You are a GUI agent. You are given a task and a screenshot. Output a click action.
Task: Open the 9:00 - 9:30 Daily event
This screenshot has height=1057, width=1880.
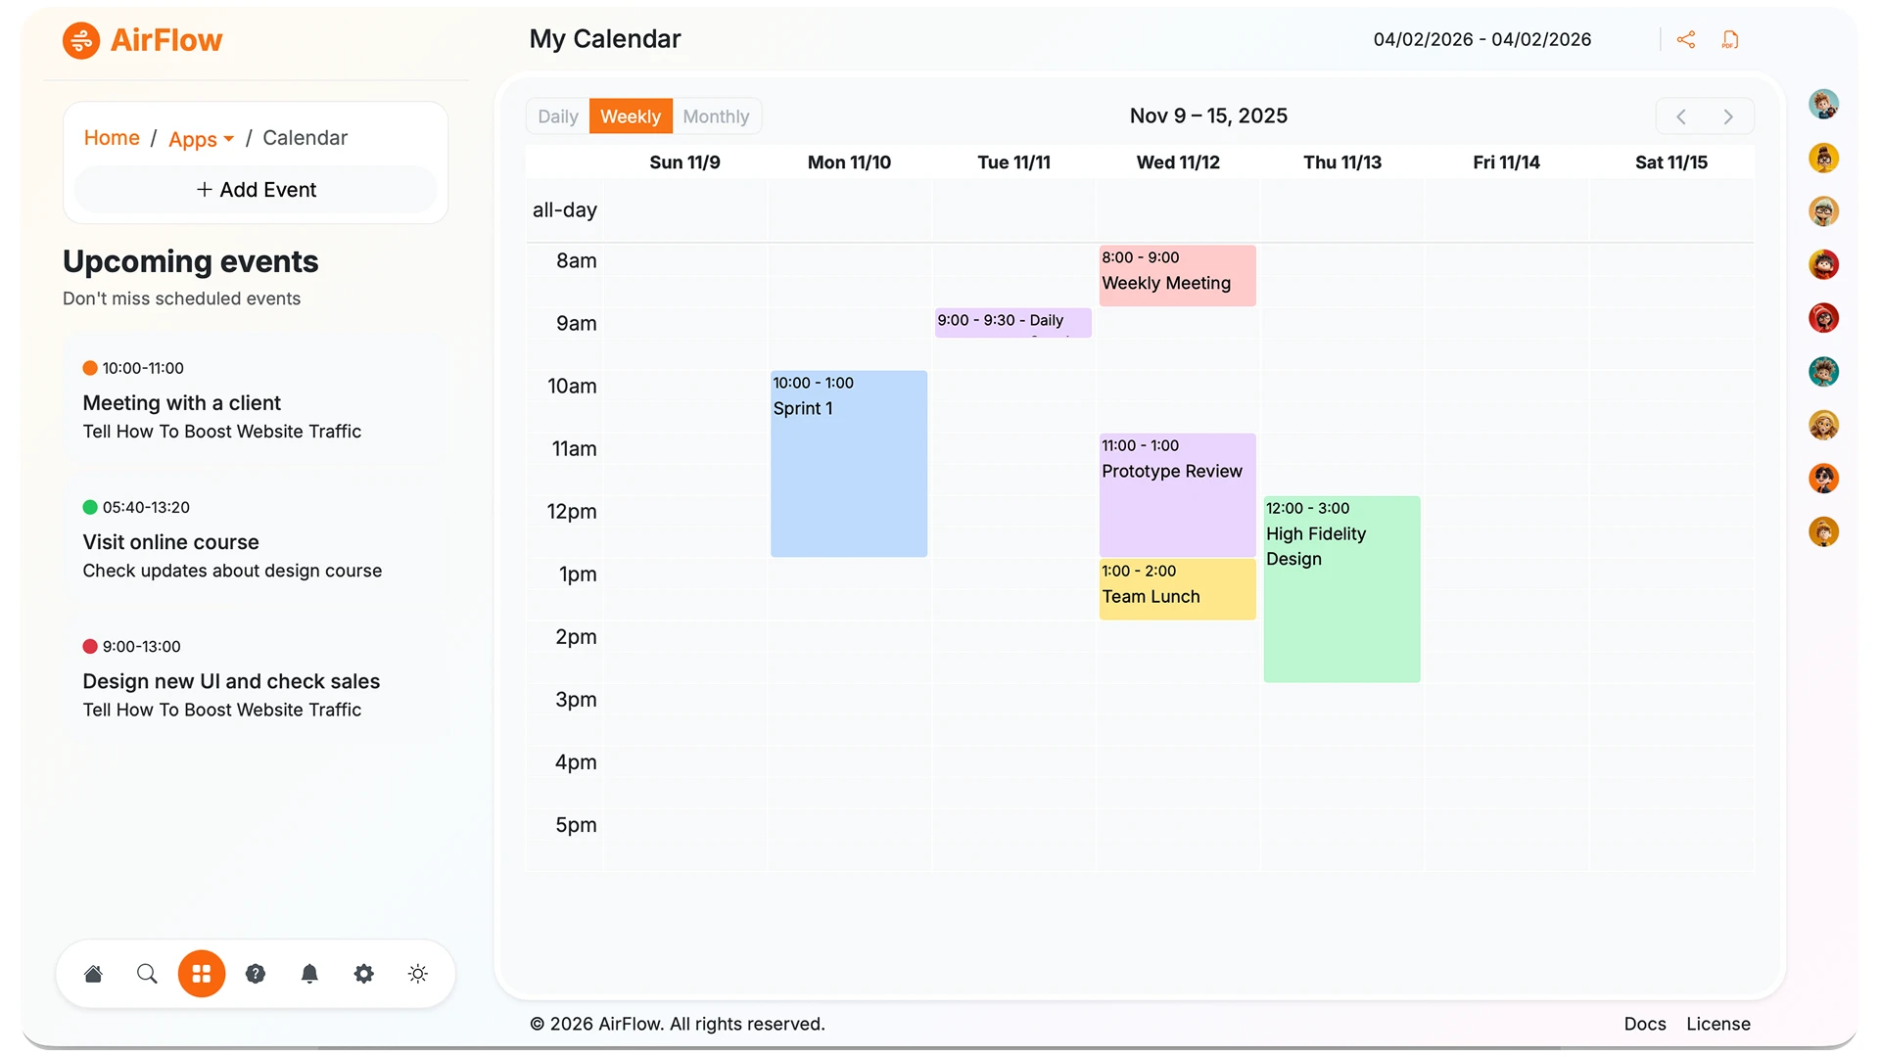(x=1013, y=322)
